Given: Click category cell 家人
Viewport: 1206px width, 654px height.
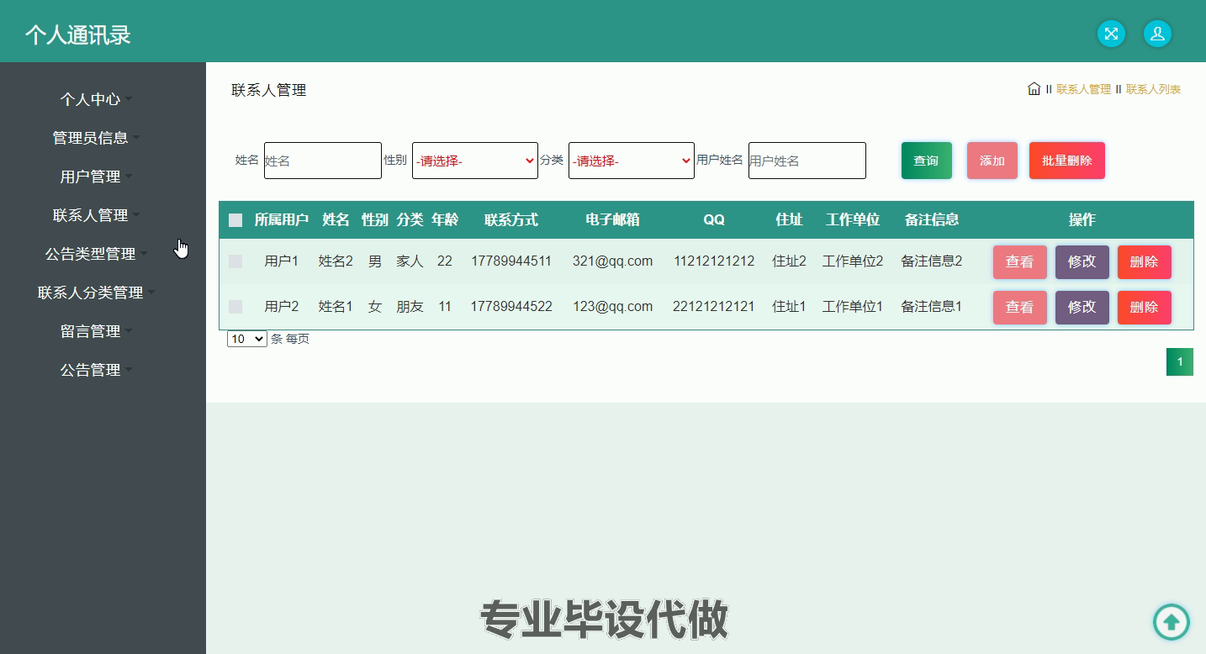Looking at the screenshot, I should pyautogui.click(x=410, y=261).
